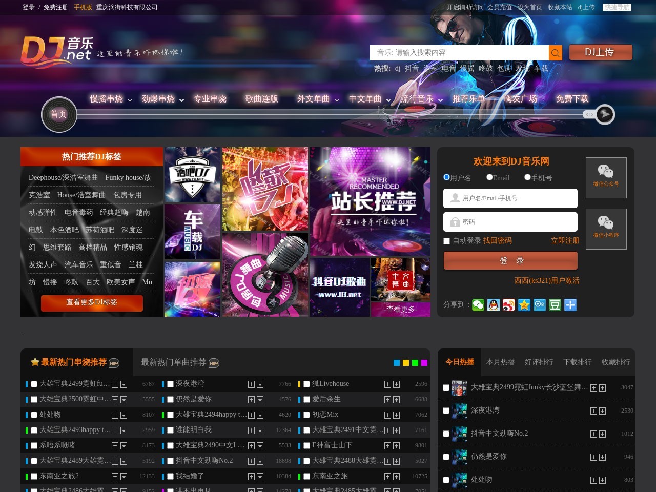Click the add-to-playlist icon beside 处处吻
This screenshot has width=656, height=492.
tap(115, 415)
